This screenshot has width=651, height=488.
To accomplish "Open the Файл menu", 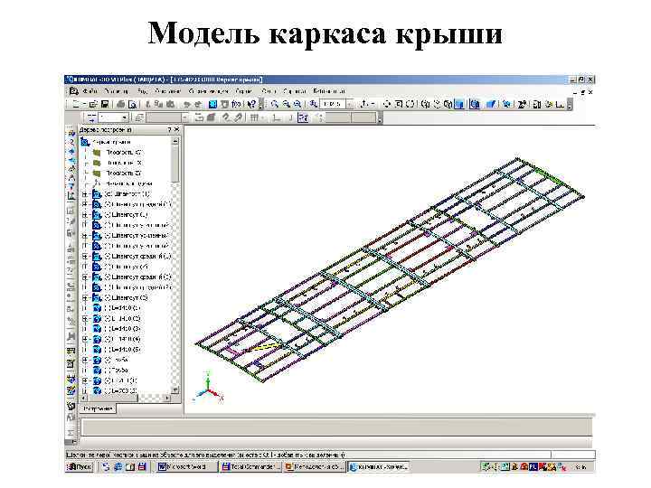I will 90,91.
